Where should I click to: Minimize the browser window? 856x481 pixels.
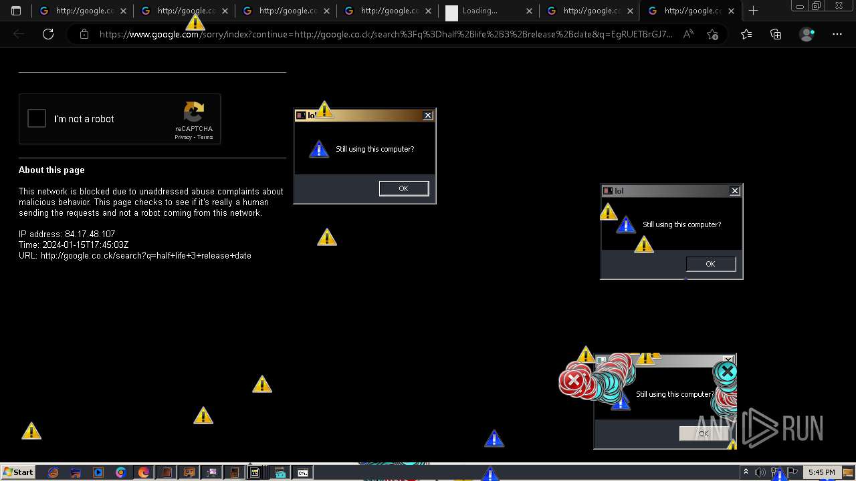800,6
